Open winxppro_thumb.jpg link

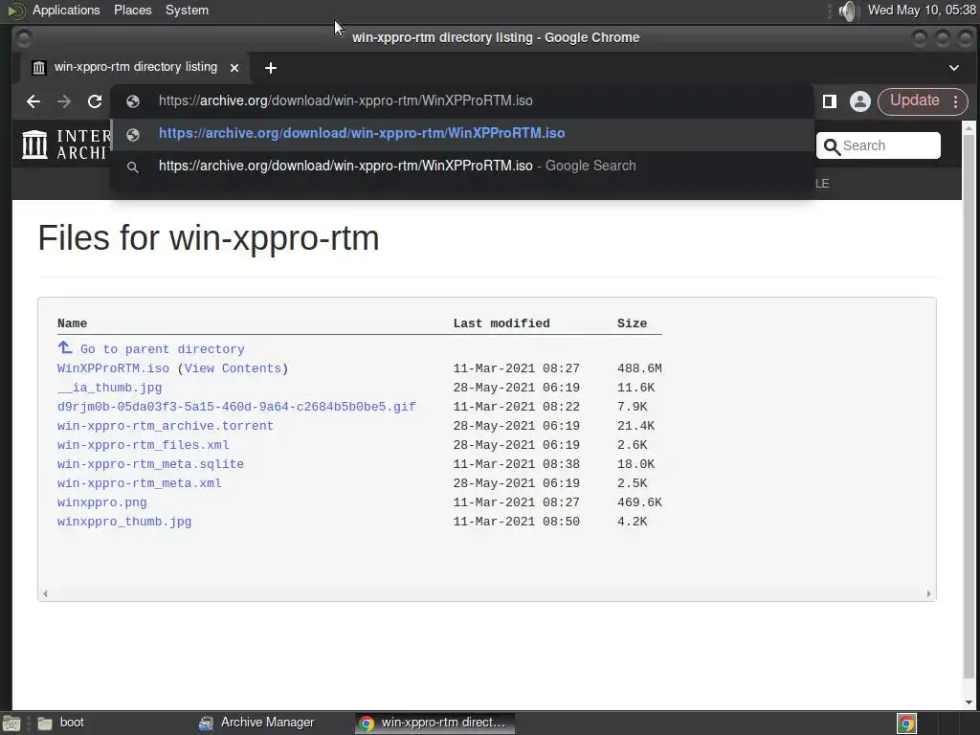[x=124, y=522]
